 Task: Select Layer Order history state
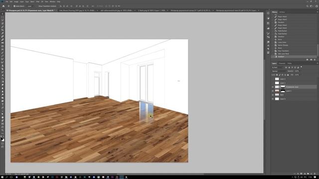click(x=282, y=42)
